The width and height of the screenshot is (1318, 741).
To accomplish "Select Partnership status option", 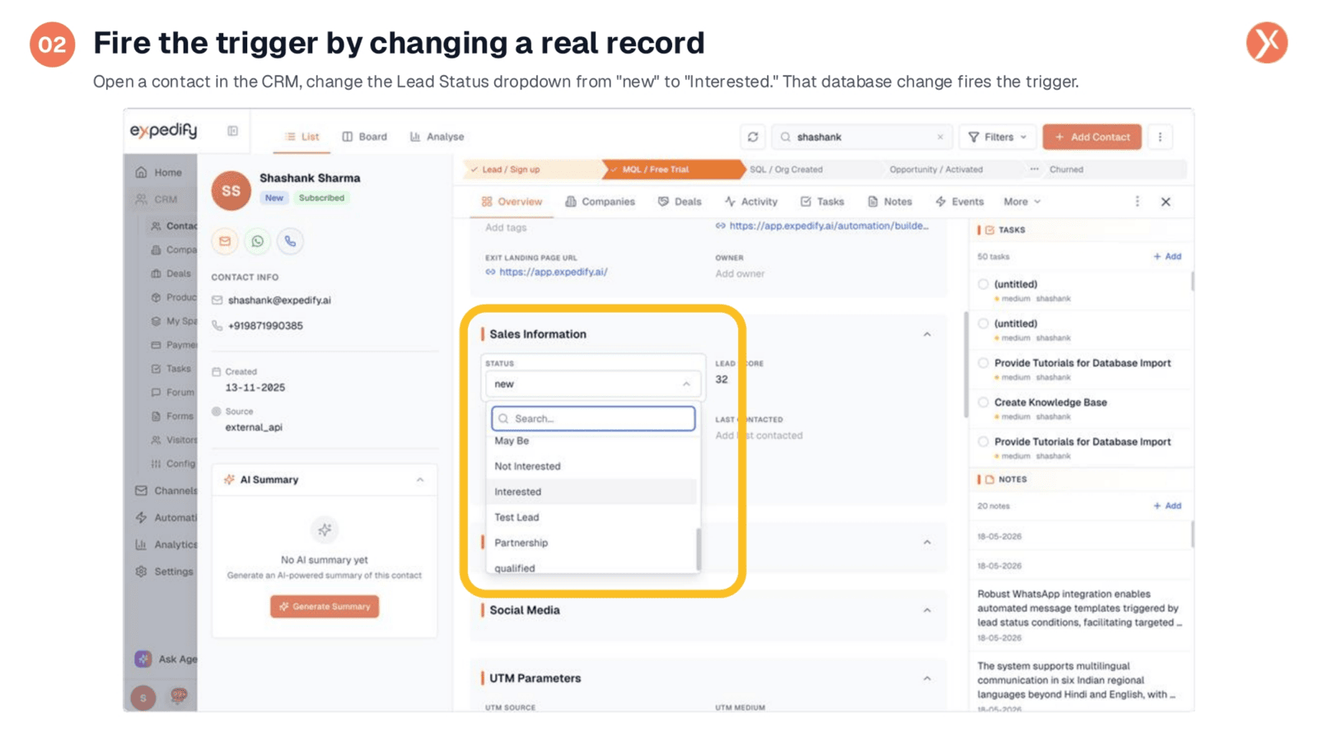I will pos(592,543).
